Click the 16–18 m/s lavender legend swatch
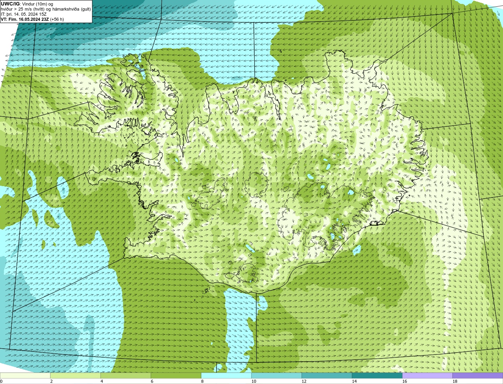Image resolution: width=503 pixels, height=384 pixels. pos(428,375)
